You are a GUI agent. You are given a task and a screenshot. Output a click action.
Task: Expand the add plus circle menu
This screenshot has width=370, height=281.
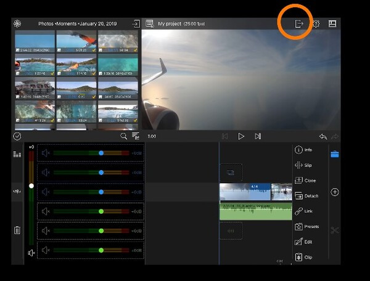click(335, 192)
